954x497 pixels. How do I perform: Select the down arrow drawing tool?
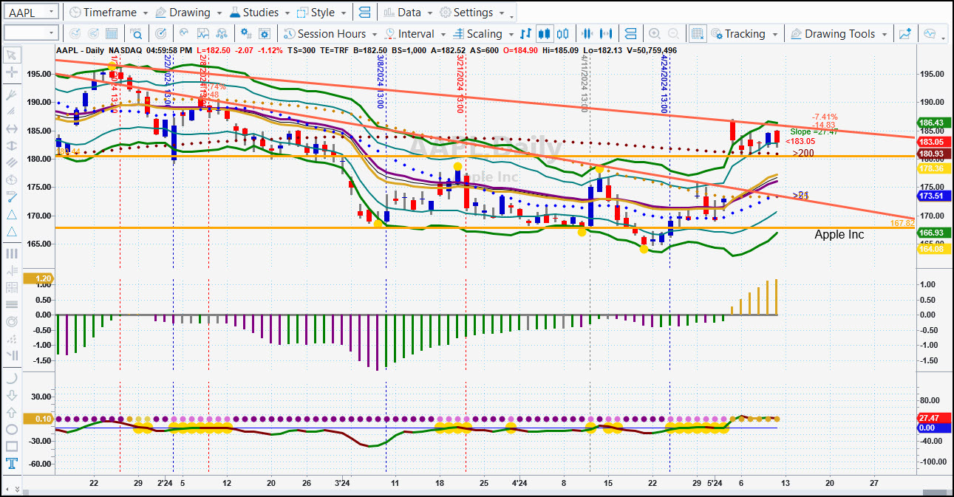[x=12, y=395]
